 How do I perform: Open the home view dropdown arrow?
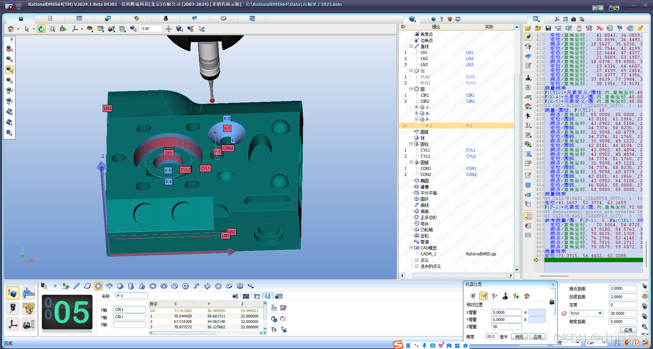point(18,29)
